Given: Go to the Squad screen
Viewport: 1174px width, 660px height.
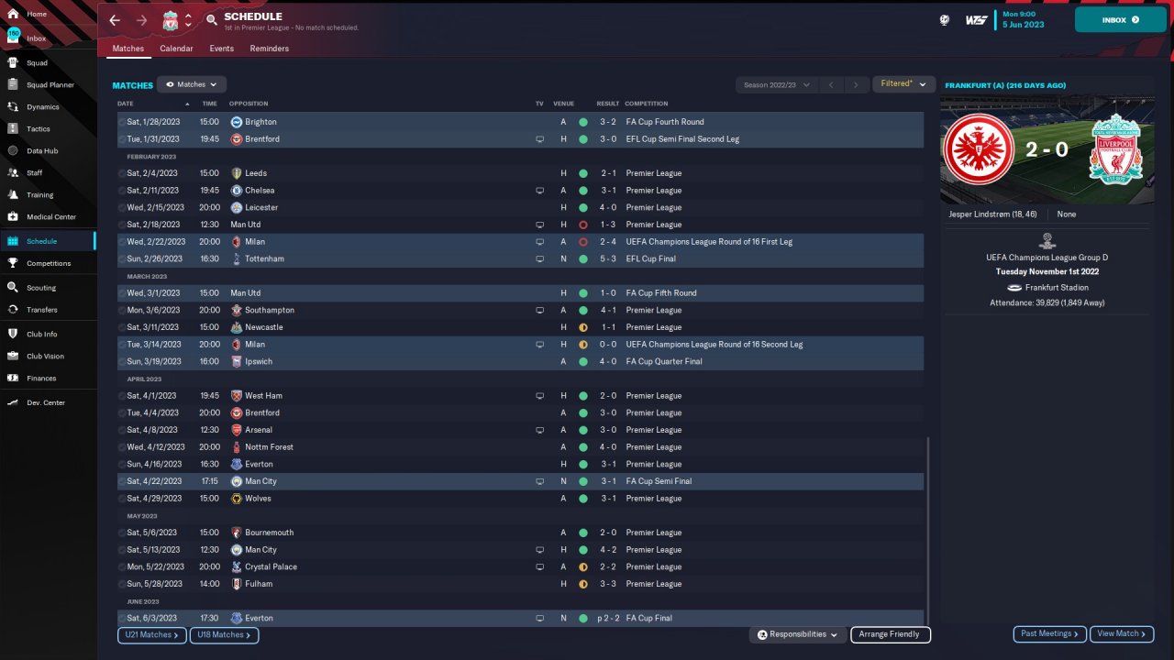Looking at the screenshot, I should (49, 63).
